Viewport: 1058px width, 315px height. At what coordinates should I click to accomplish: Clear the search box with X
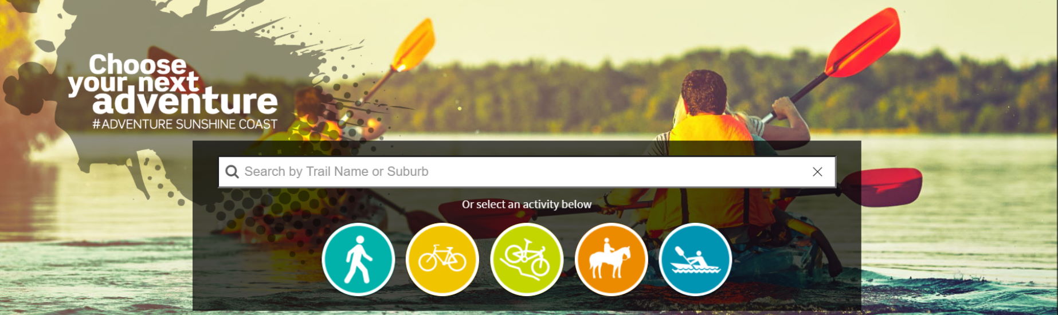[x=817, y=172]
